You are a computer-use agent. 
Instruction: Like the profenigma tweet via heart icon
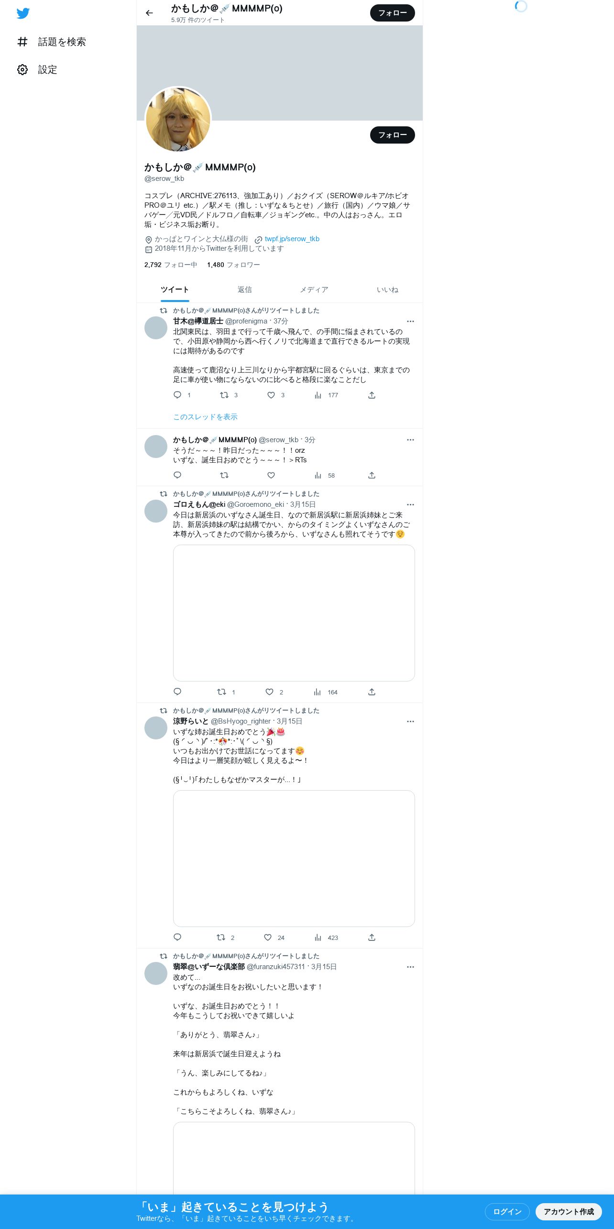[271, 395]
